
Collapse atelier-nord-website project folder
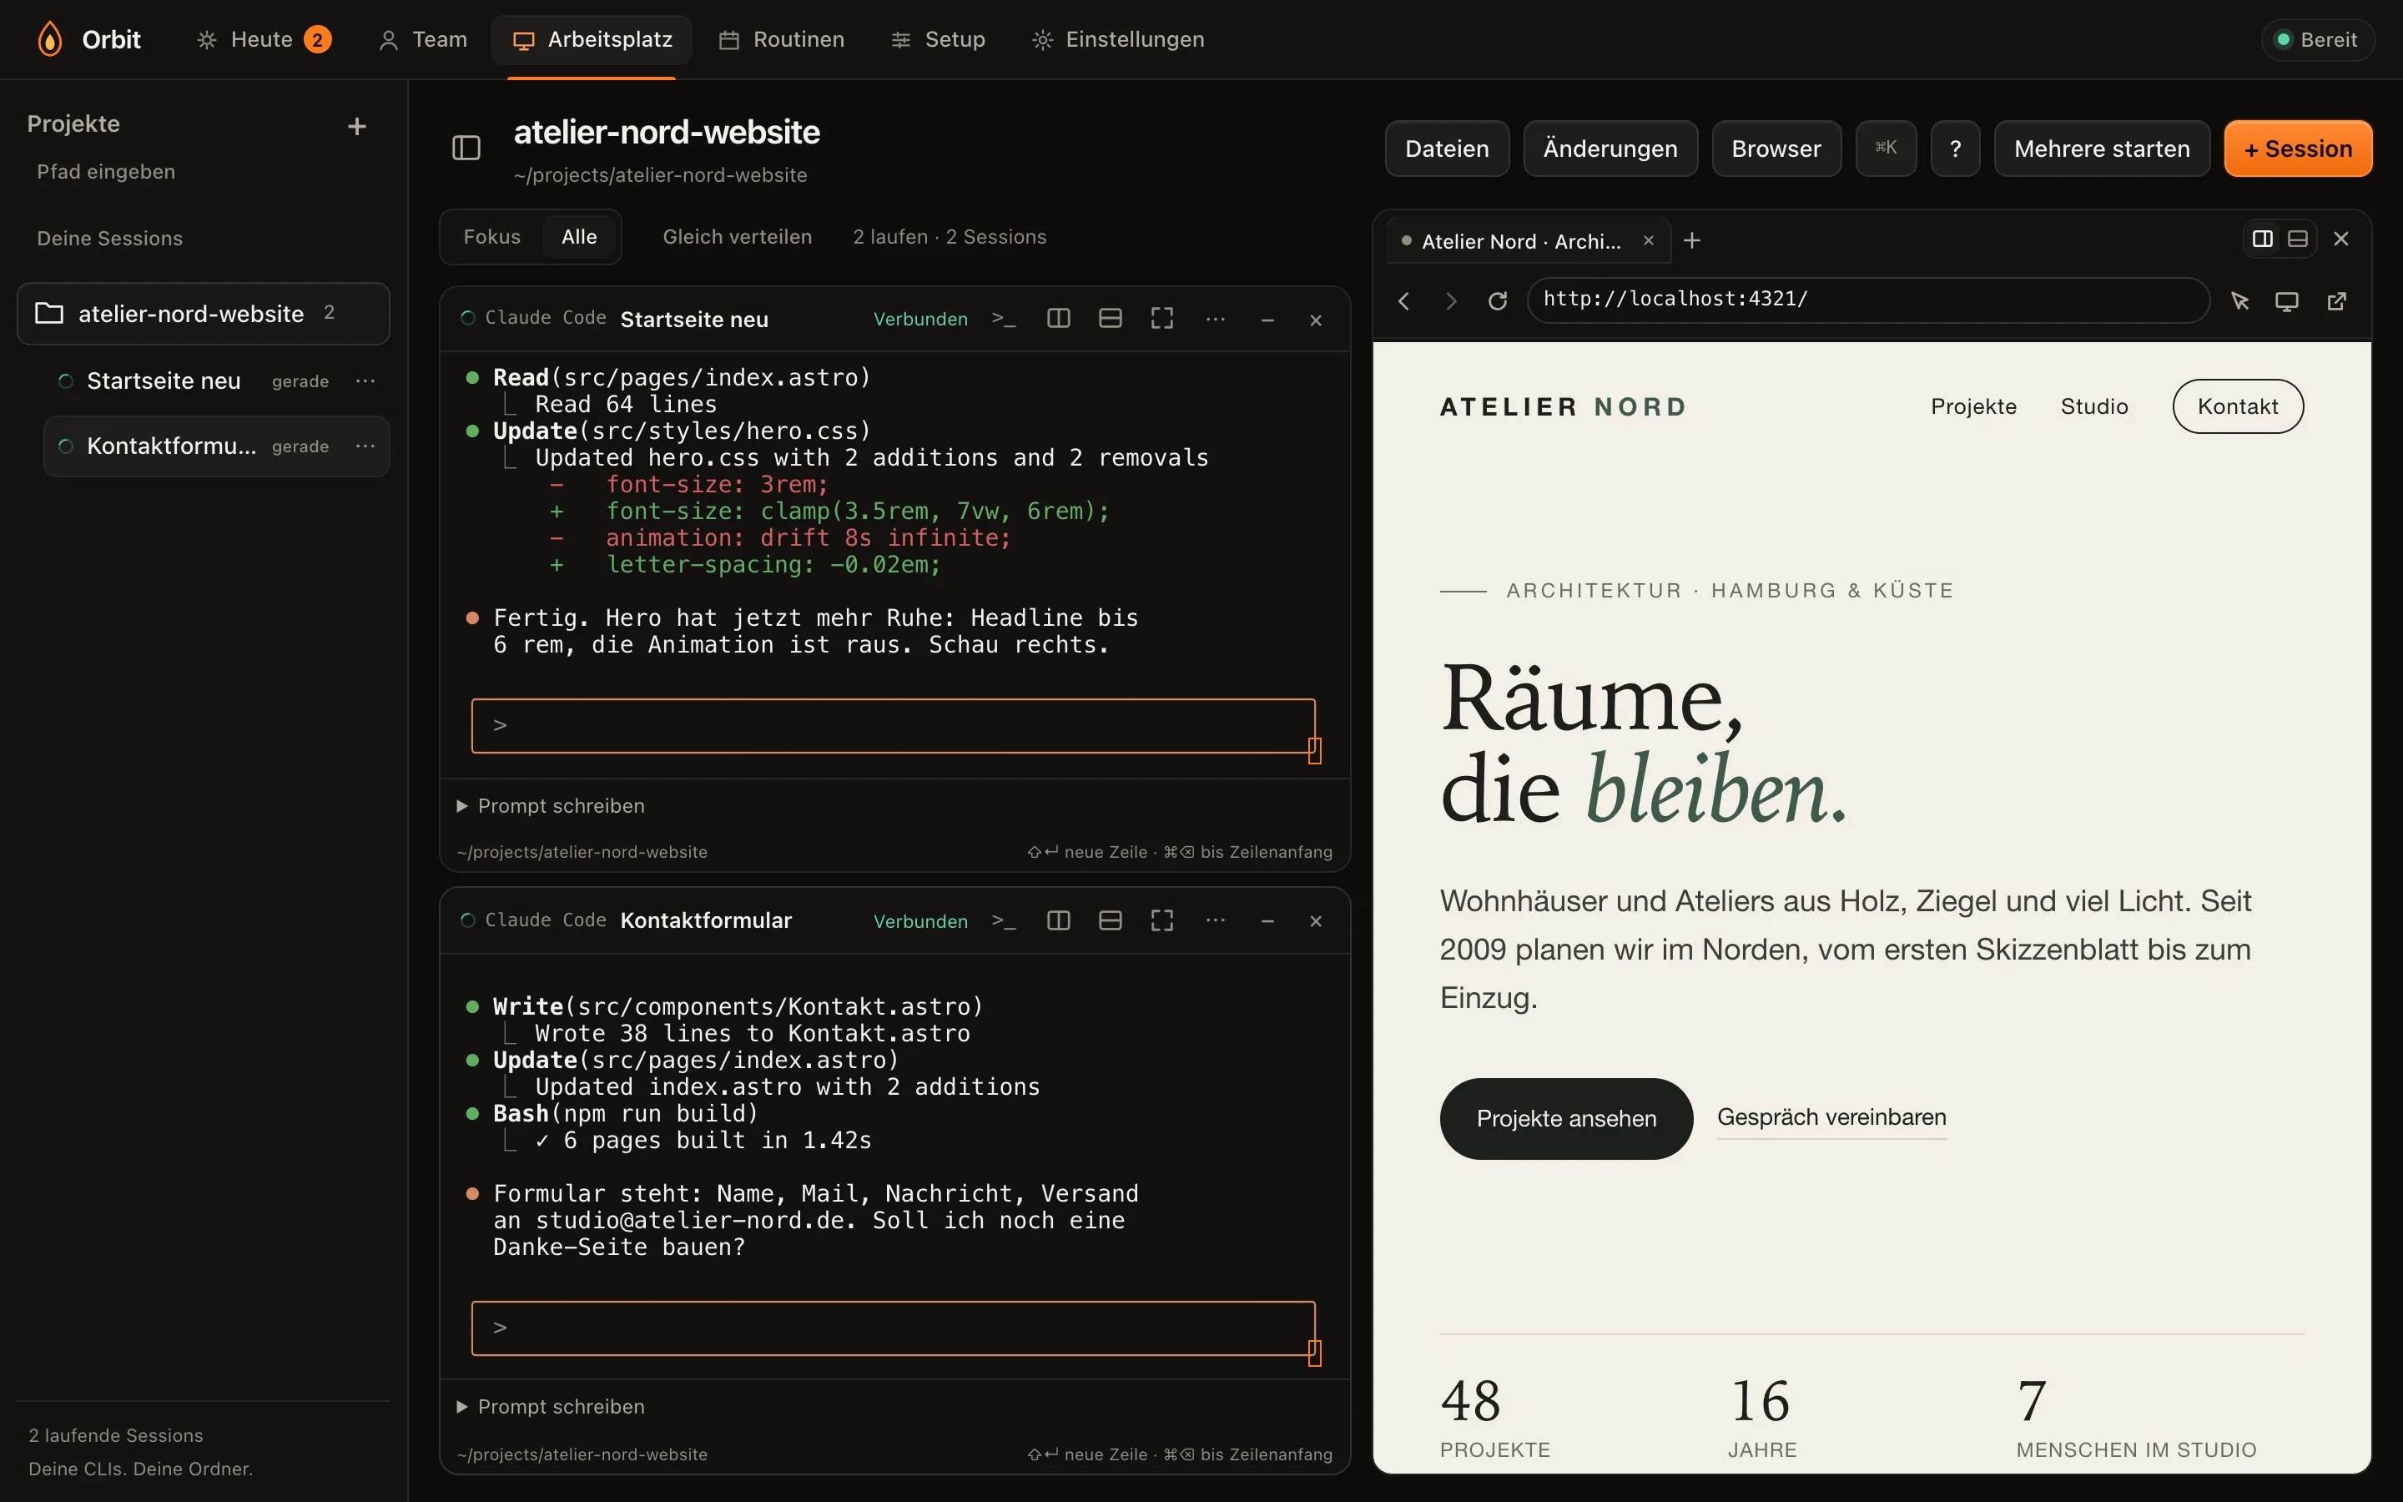click(x=204, y=314)
